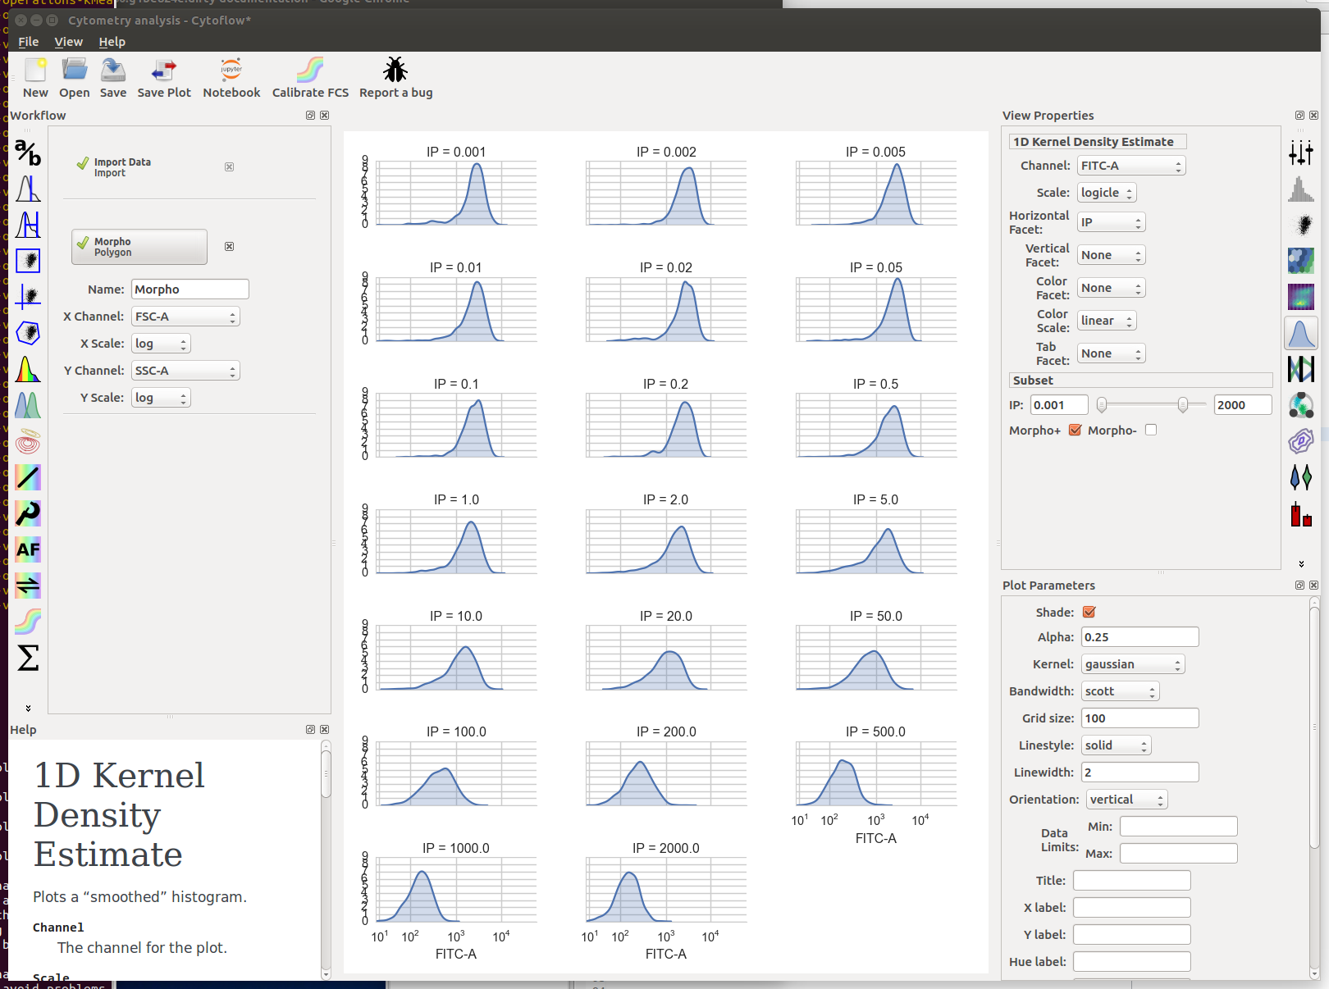The width and height of the screenshot is (1329, 989).
Task: Open the Channel FITC-A dropdown
Action: [1131, 166]
